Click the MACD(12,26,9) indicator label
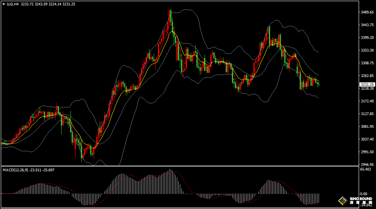The width and height of the screenshot is (376, 209). pyautogui.click(x=15, y=170)
